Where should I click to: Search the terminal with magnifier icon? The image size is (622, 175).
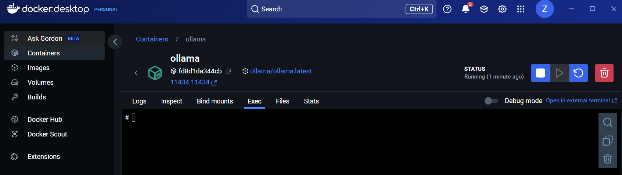coord(608,122)
